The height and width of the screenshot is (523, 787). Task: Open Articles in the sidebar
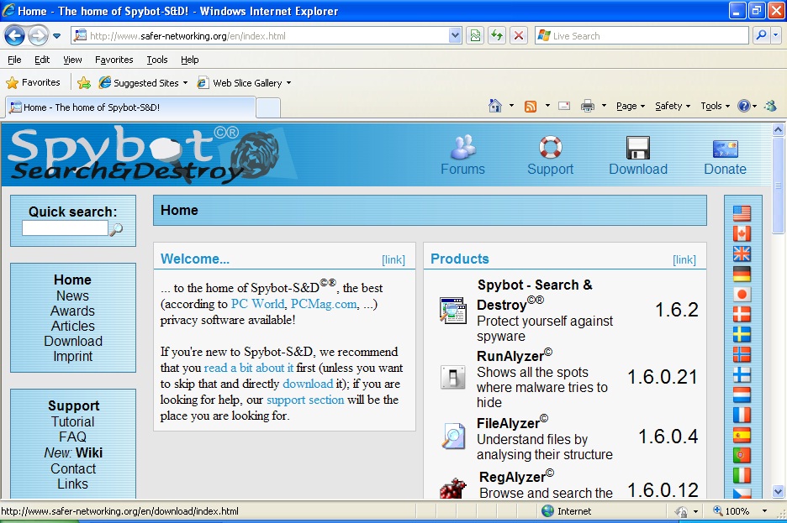click(x=73, y=326)
